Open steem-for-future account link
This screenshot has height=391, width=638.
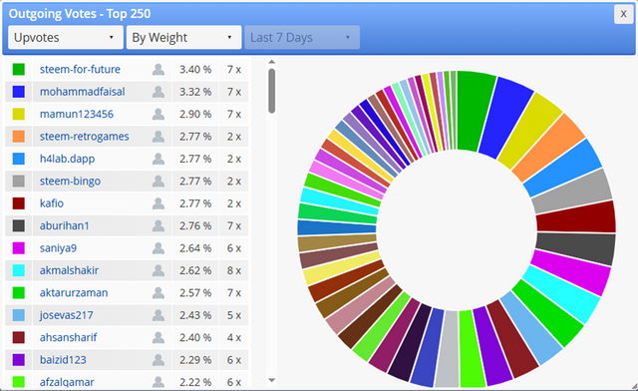80,69
